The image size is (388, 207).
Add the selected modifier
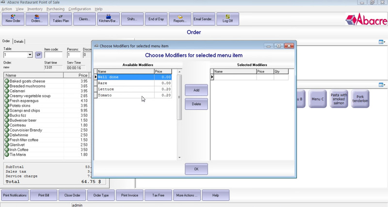196,90
